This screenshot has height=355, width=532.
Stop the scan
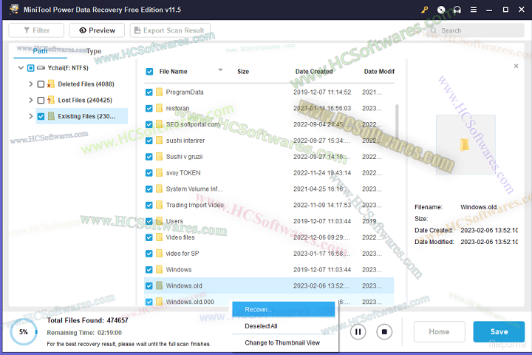[x=384, y=331]
